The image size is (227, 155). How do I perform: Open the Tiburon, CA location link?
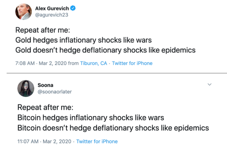pos(94,63)
